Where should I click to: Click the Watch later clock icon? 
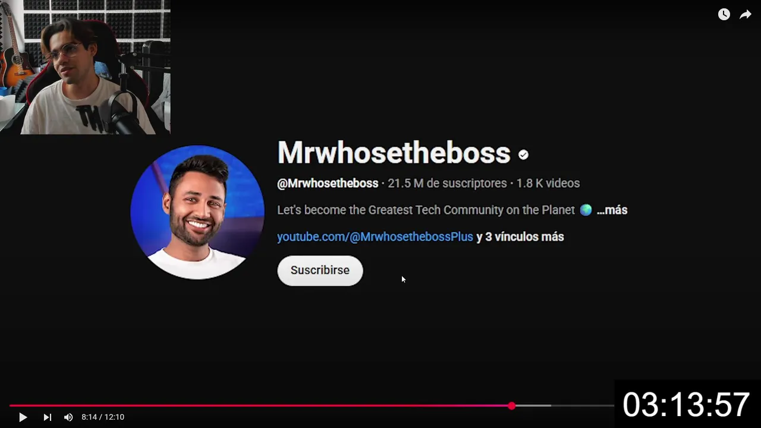[x=724, y=14]
